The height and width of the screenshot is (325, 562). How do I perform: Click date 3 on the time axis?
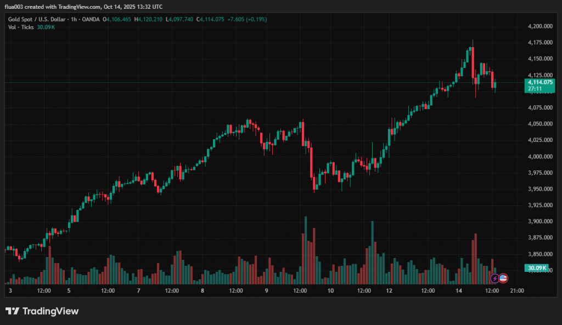coord(9,291)
